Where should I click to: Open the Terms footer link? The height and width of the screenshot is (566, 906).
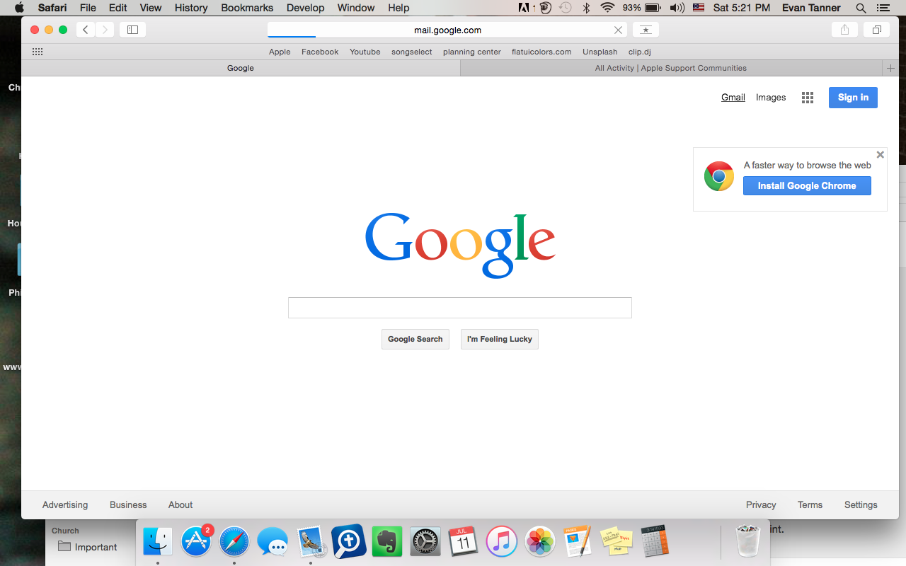coord(810,504)
